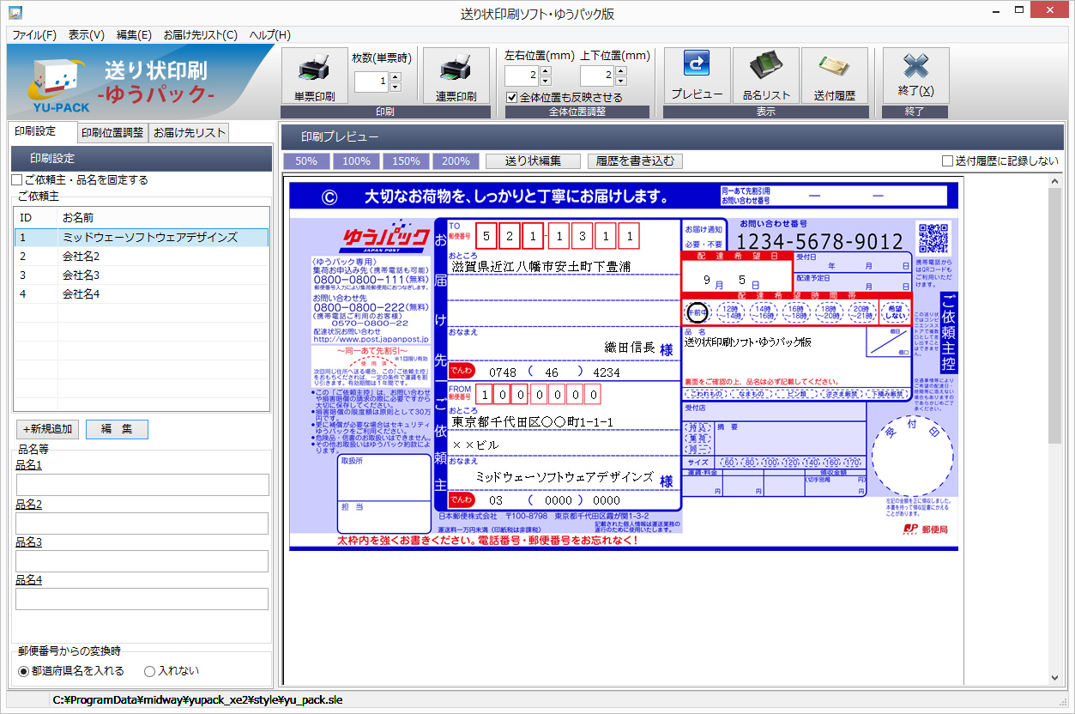Image resolution: width=1075 pixels, height=714 pixels.
Task: Click the ID column header
Action: 36,218
